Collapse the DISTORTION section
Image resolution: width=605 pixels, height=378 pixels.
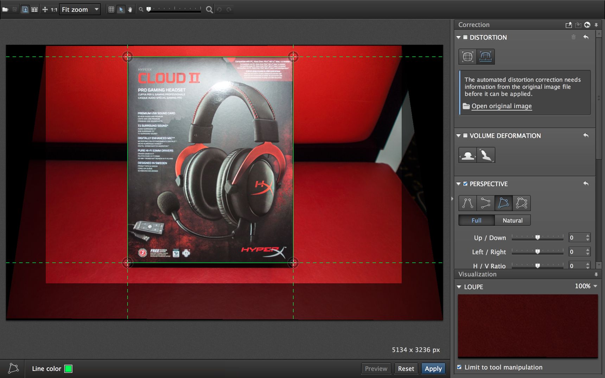coord(458,37)
